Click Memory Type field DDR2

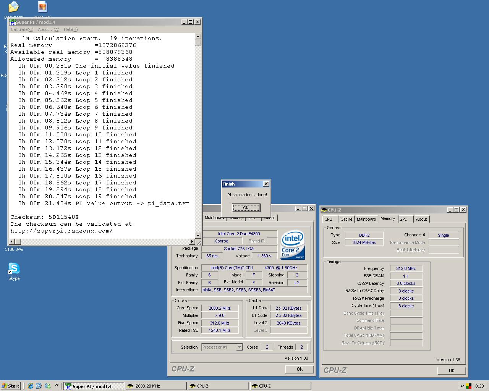(x=364, y=235)
